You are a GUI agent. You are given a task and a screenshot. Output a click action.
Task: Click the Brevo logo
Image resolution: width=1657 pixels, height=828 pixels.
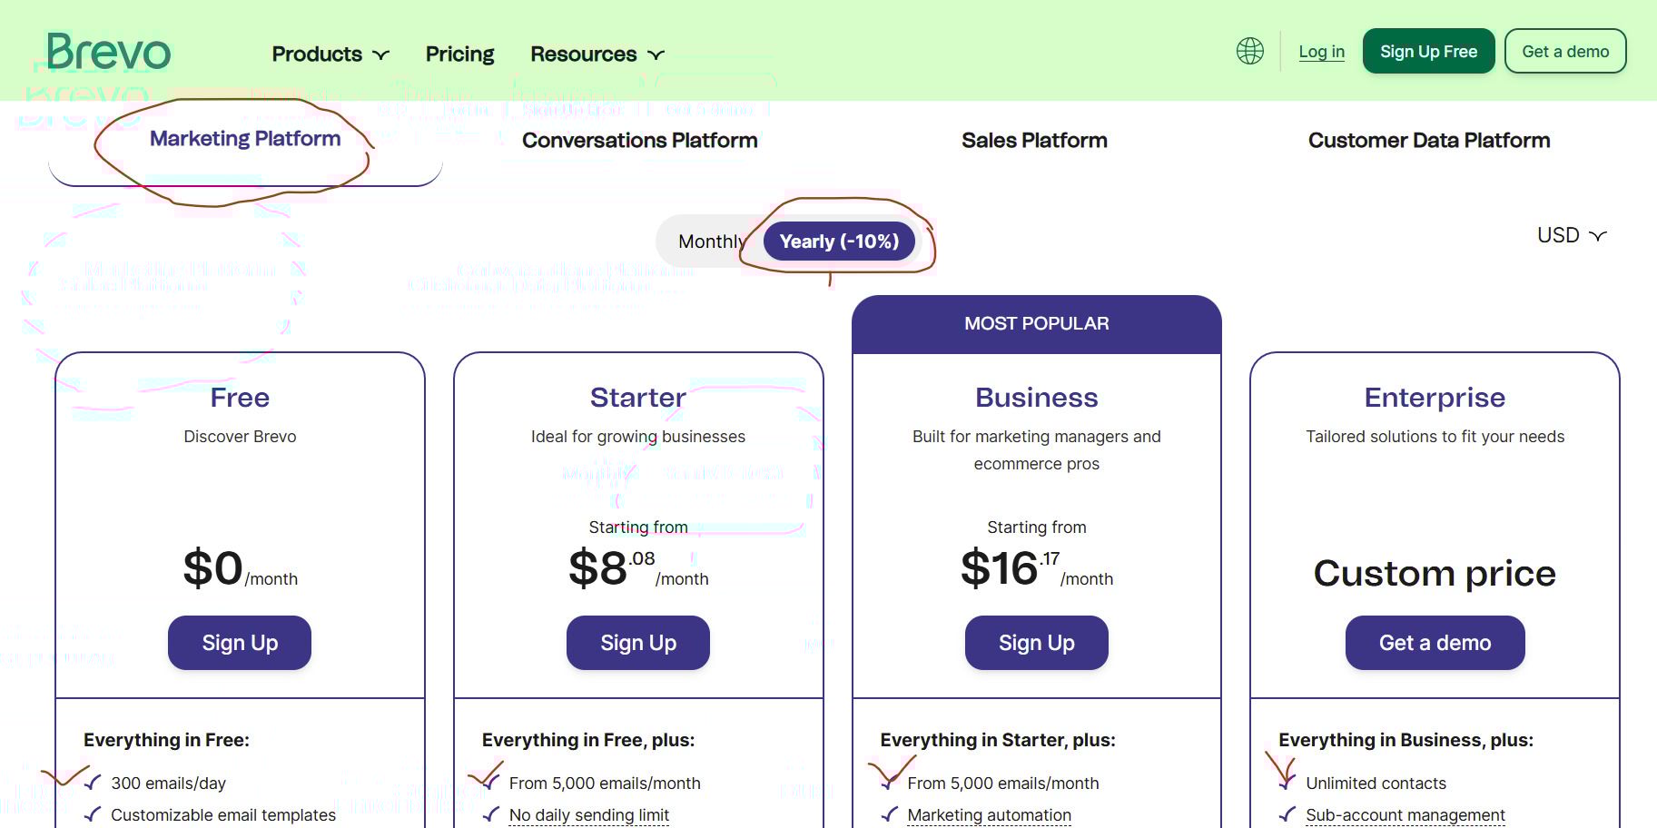tap(108, 52)
